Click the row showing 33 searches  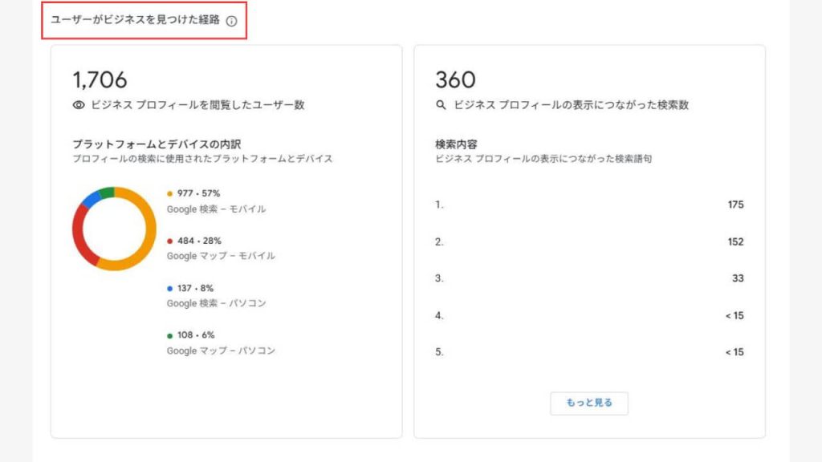586,278
